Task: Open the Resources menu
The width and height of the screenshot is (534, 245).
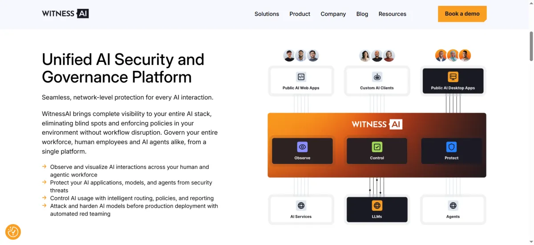Action: click(392, 14)
